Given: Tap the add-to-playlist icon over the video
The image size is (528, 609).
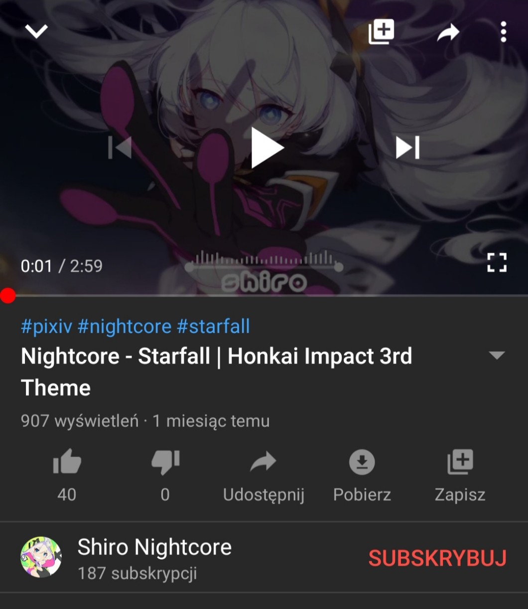Looking at the screenshot, I should coord(381,32).
